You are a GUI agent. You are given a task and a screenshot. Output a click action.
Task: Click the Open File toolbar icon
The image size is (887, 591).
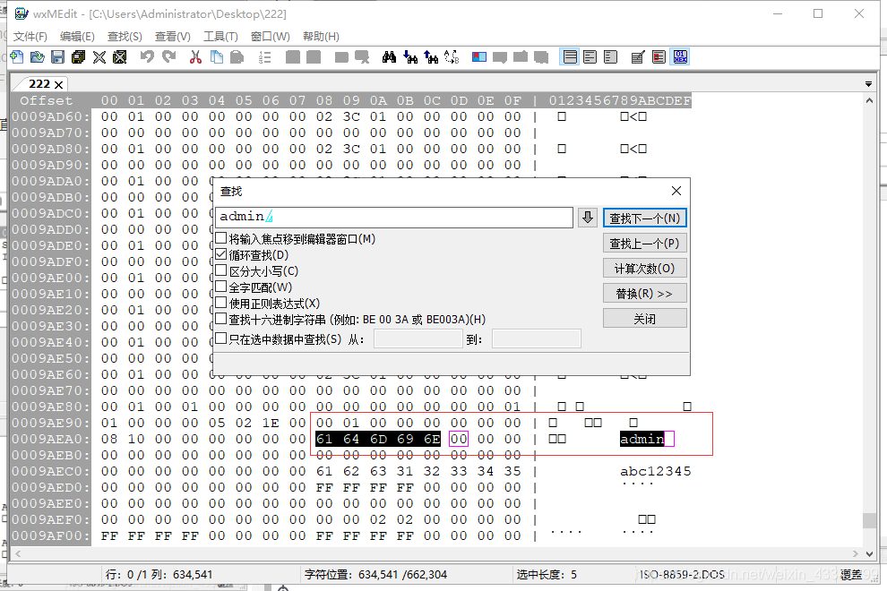(38, 57)
